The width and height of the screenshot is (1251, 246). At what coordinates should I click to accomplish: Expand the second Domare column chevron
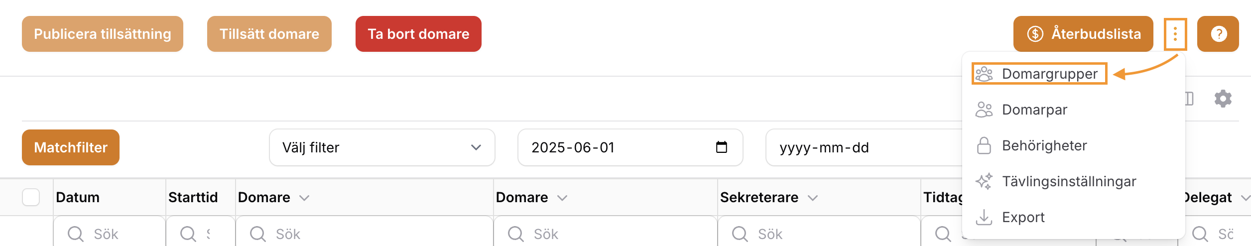tap(562, 198)
